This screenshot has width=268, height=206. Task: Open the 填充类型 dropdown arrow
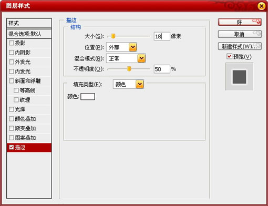(x=140, y=84)
